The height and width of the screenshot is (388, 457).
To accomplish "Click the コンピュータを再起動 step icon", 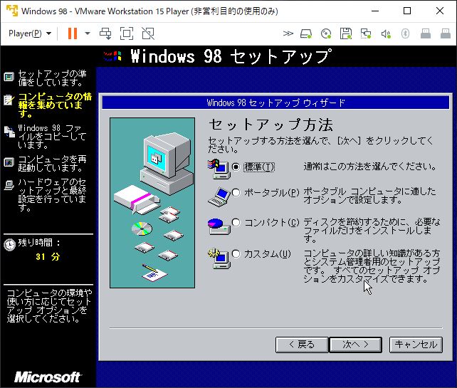I will point(9,162).
